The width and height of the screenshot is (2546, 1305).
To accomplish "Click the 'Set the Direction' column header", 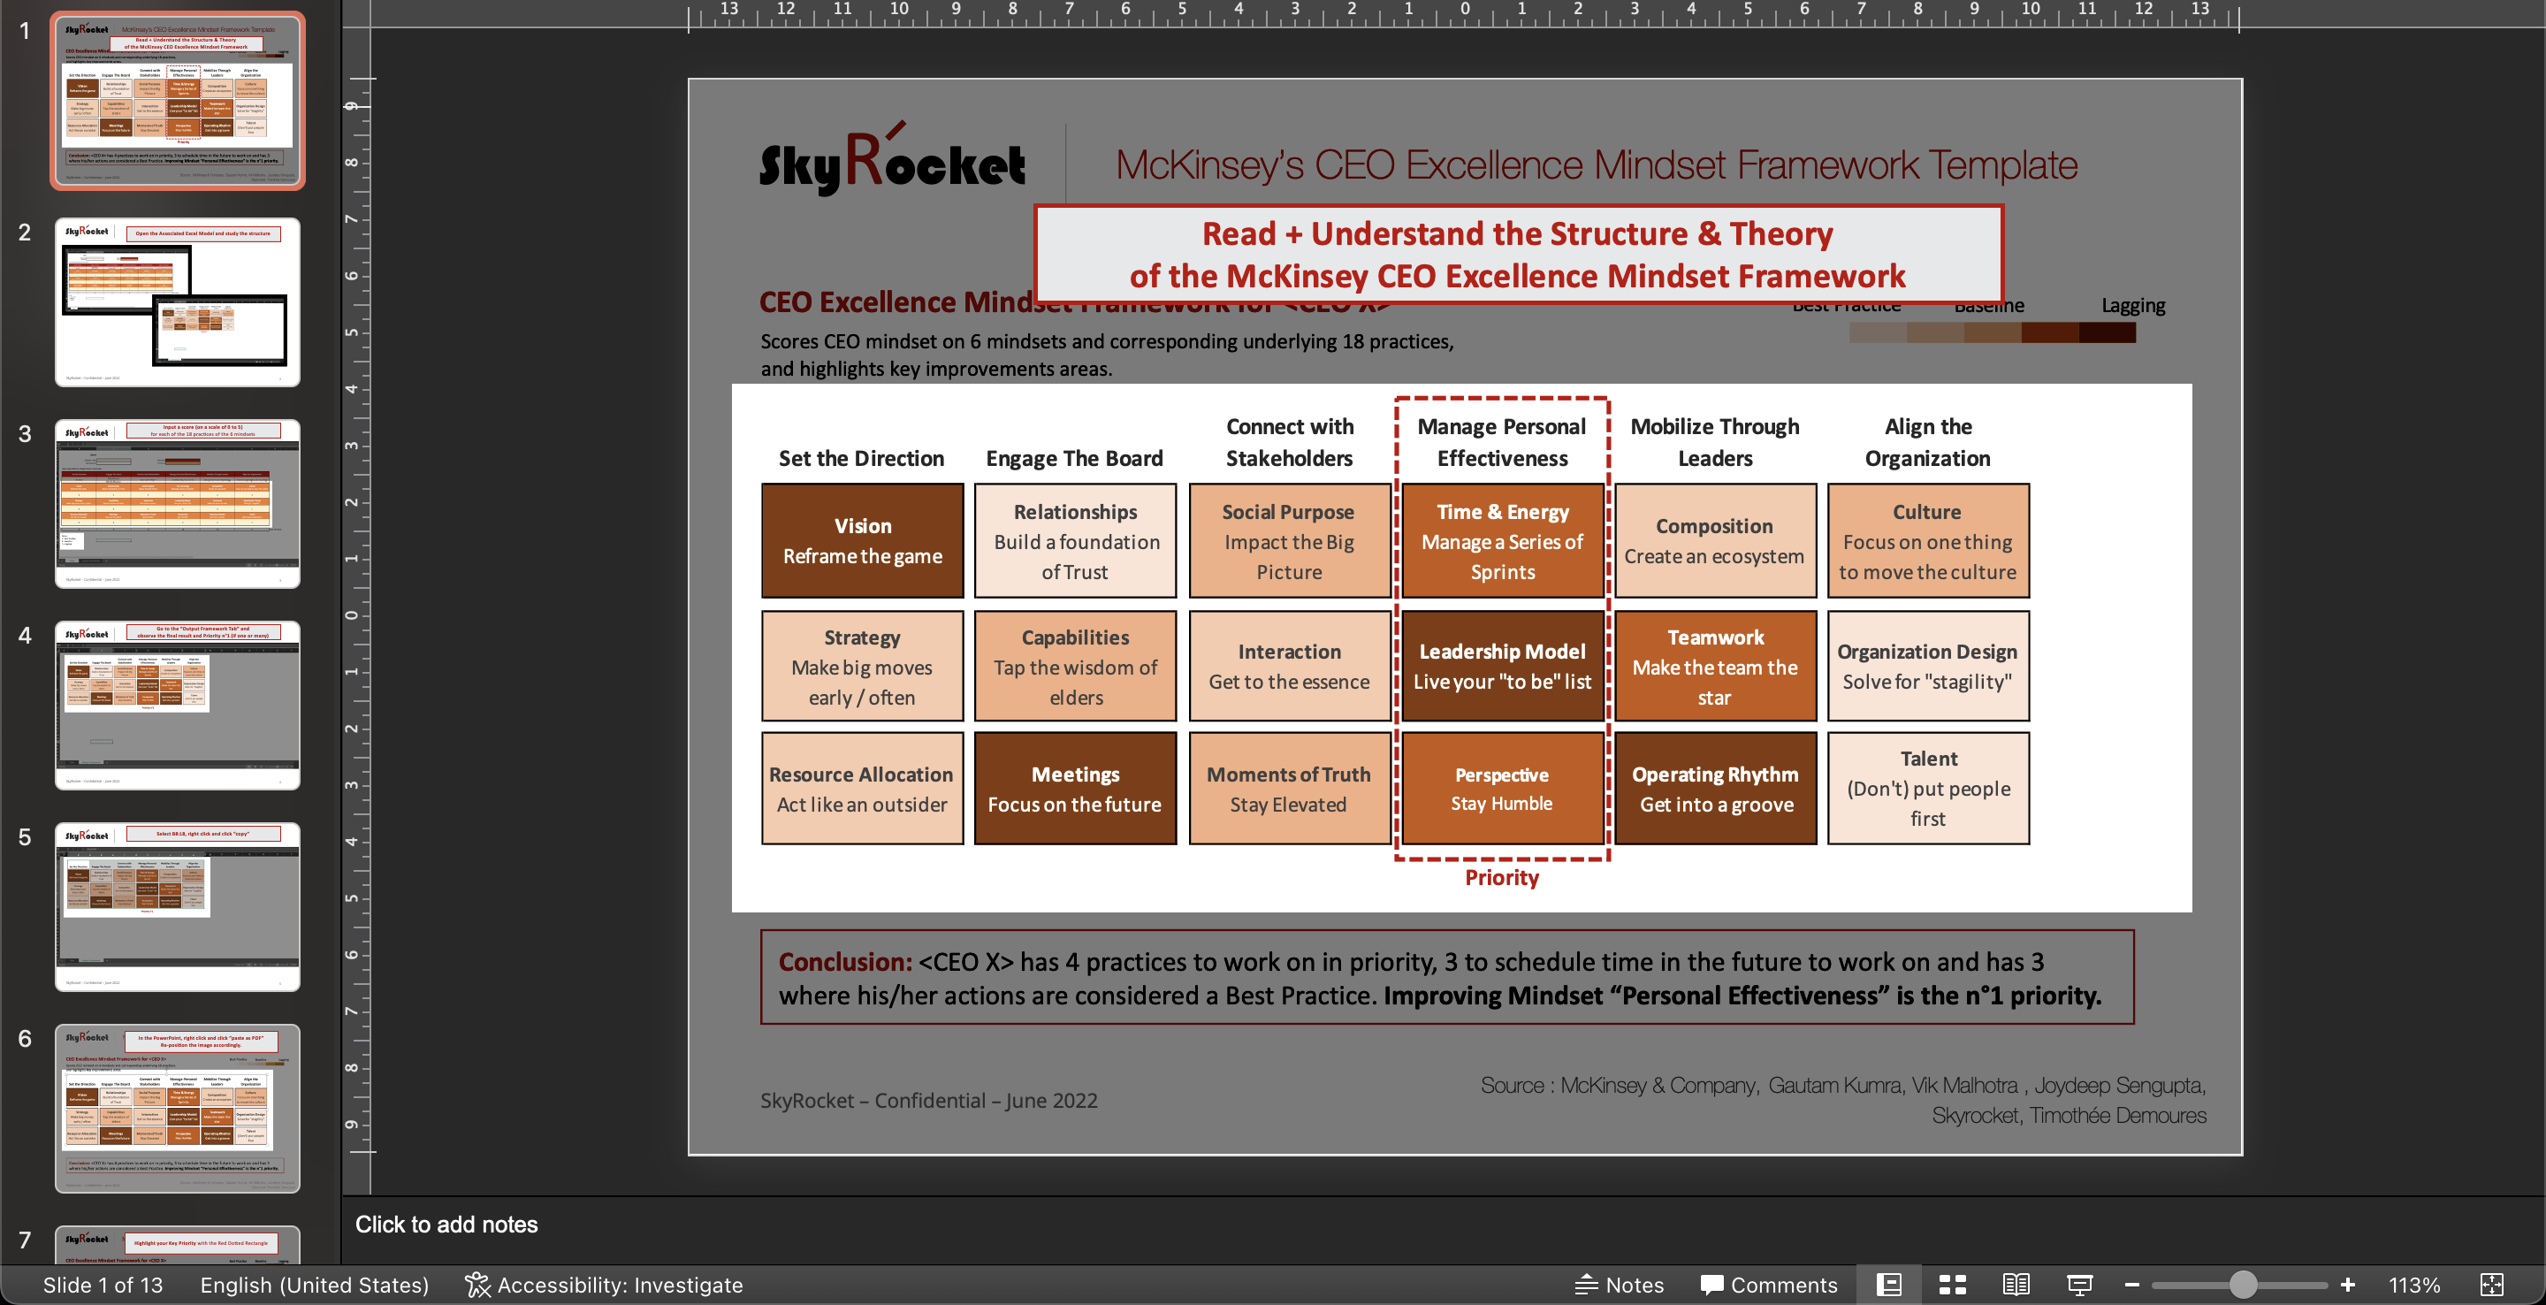I will (861, 458).
